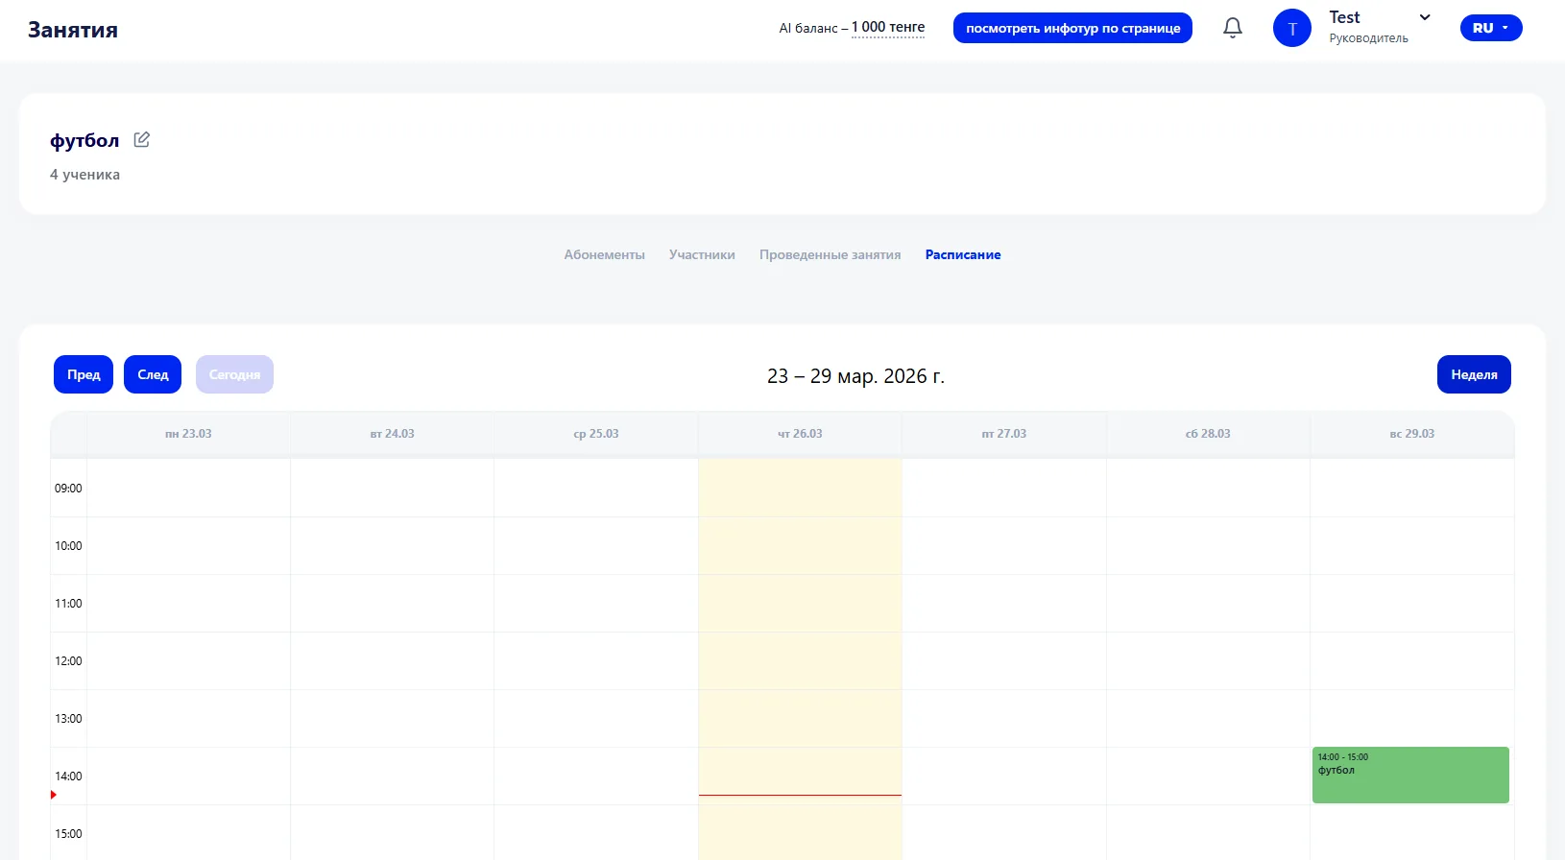Click the 09:00 time label
The width and height of the screenshot is (1565, 860).
click(68, 489)
